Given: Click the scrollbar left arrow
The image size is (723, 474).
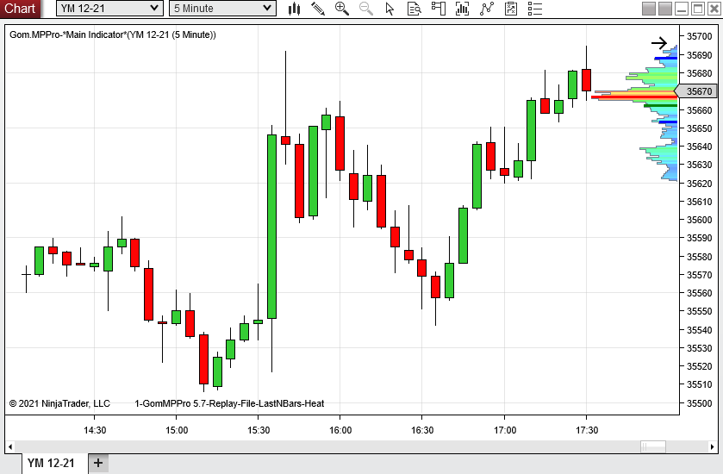Looking at the screenshot, I should click(x=10, y=446).
